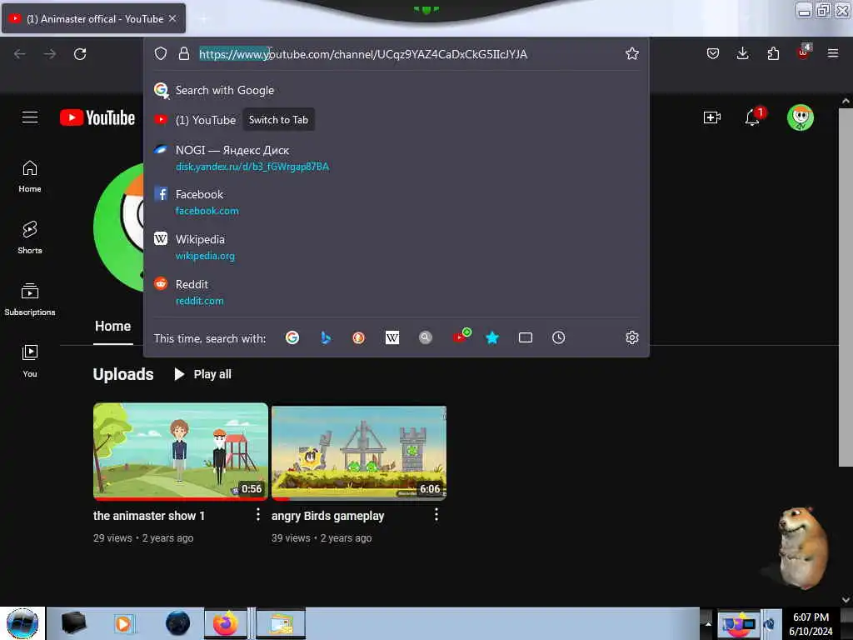Select Search with Google suggestion
This screenshot has width=853, height=640.
(396, 90)
